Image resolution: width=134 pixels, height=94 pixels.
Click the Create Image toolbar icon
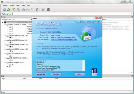(x=28, y=10)
